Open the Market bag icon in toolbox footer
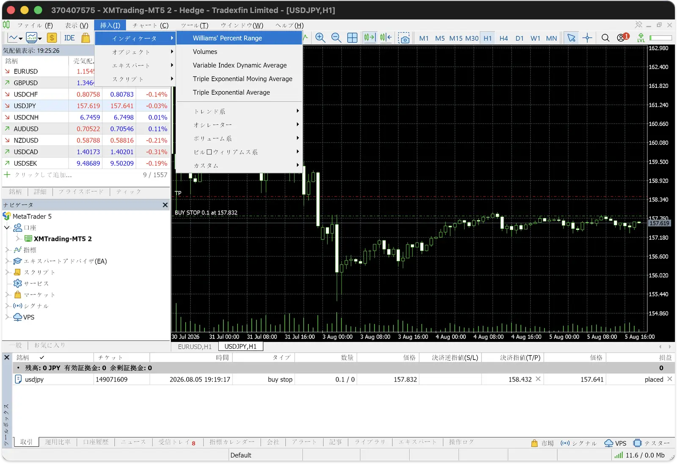The image size is (677, 464). point(534,443)
